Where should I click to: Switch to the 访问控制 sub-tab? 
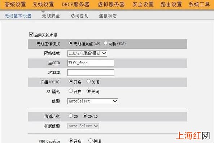pyautogui.click(x=80, y=16)
